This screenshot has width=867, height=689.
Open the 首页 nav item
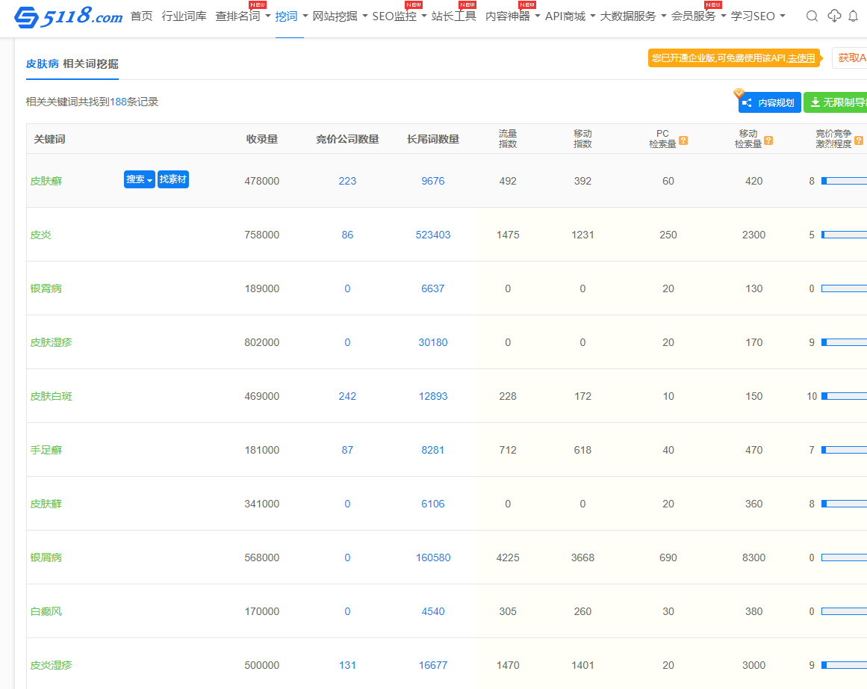point(141,16)
